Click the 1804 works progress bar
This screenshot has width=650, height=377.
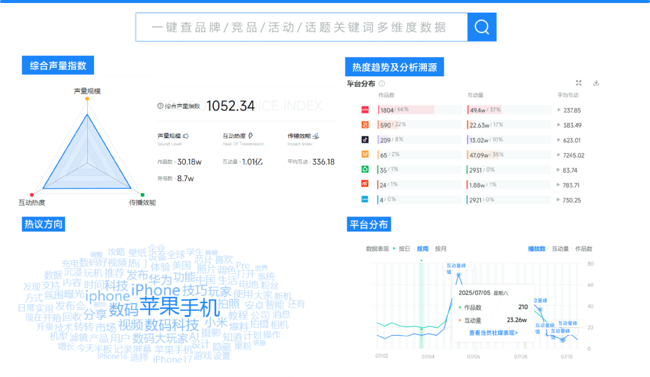click(406, 109)
